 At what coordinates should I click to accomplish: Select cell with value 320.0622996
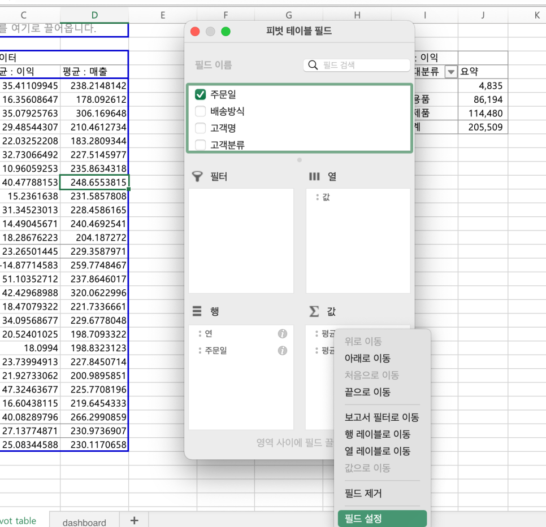click(x=94, y=293)
